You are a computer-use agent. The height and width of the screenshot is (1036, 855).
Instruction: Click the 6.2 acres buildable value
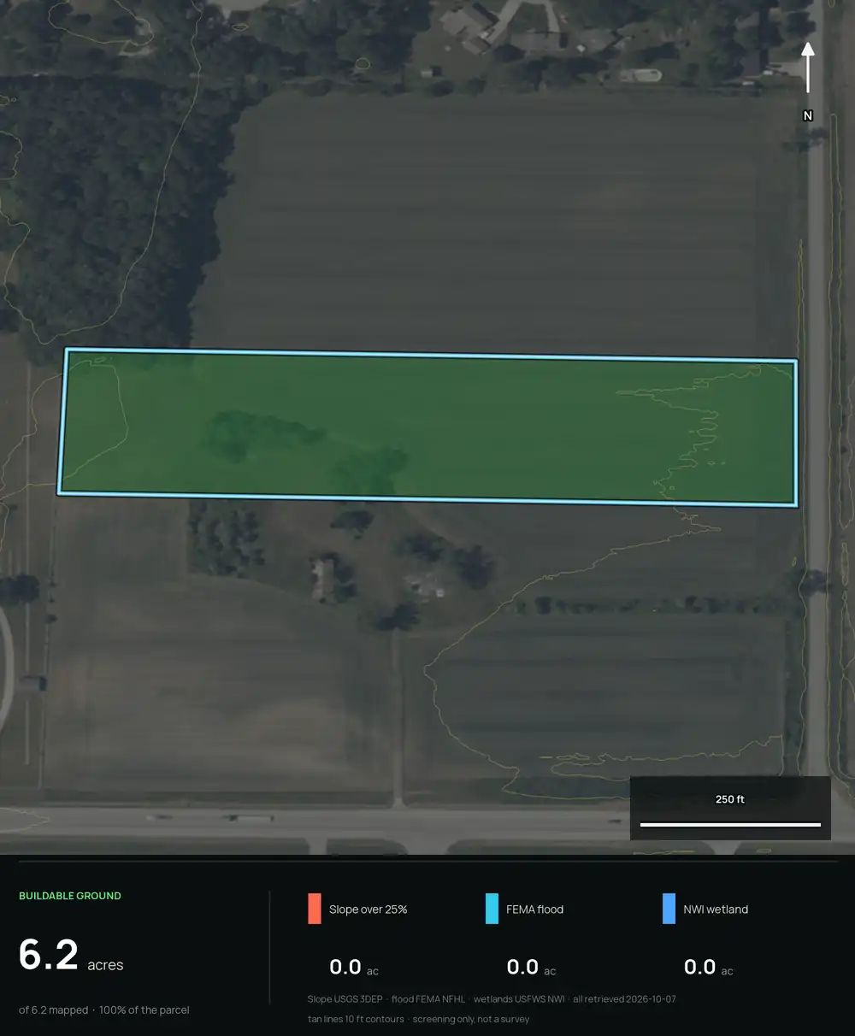pos(71,955)
